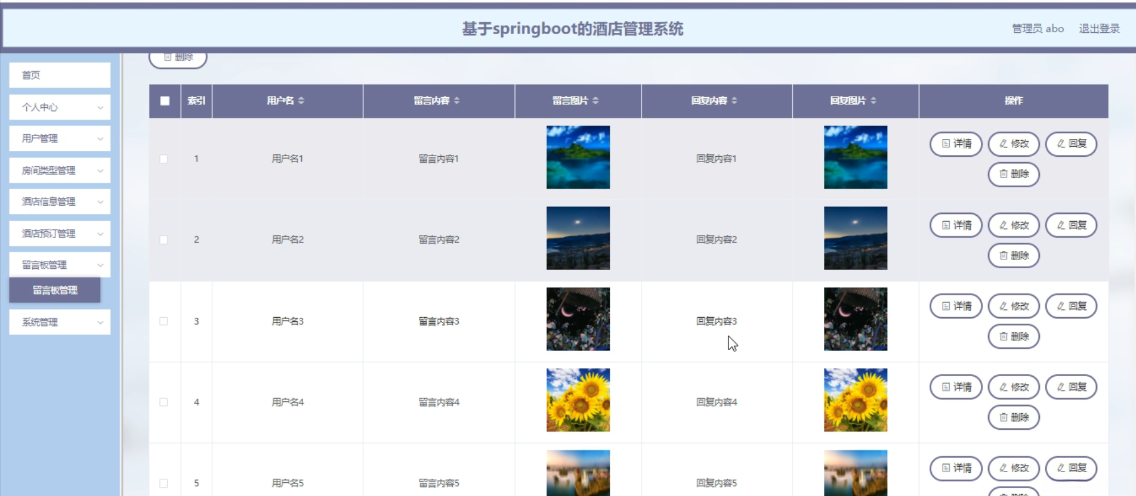This screenshot has width=1136, height=496.
Task: Edit the 用户名5 message row
Action: (x=1014, y=469)
